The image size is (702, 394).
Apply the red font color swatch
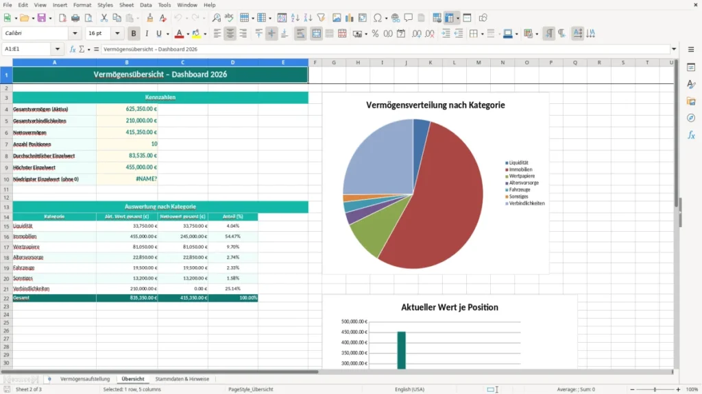(x=179, y=34)
